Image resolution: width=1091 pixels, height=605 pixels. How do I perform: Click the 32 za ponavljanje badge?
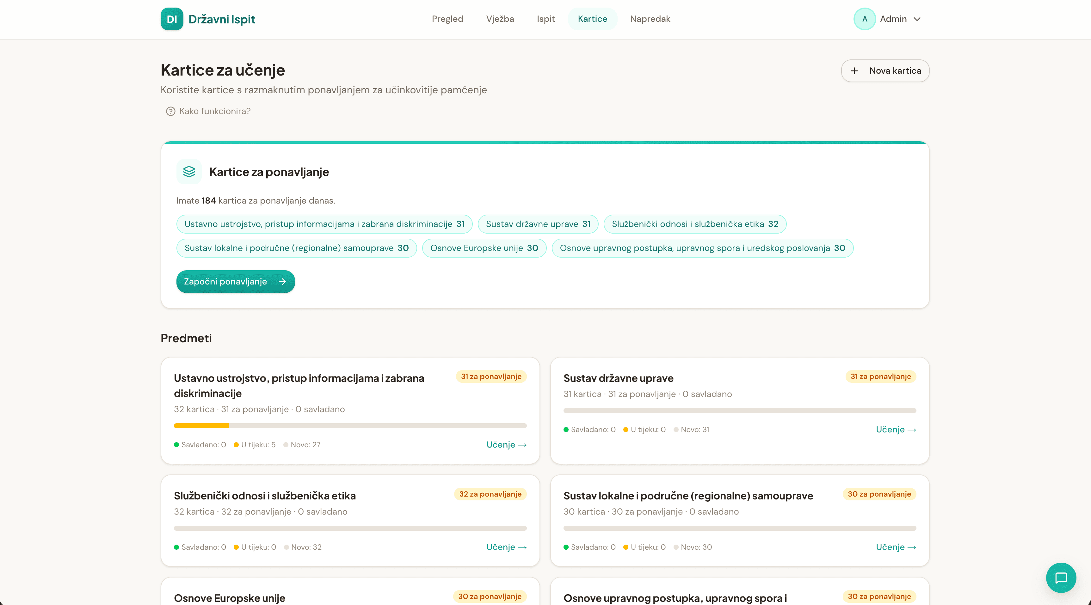[x=490, y=494]
